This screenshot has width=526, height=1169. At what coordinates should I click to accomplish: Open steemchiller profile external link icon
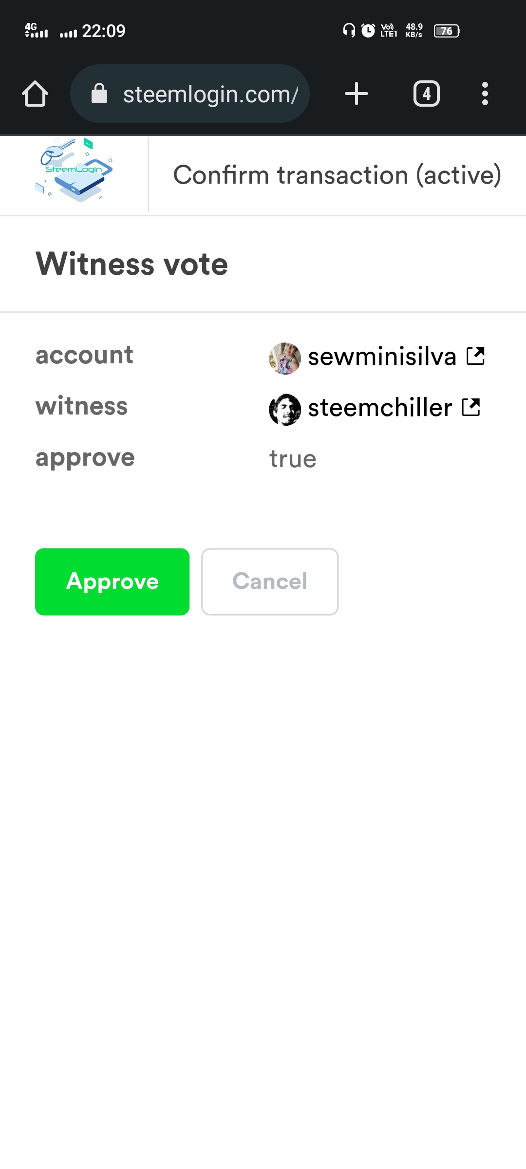click(471, 407)
